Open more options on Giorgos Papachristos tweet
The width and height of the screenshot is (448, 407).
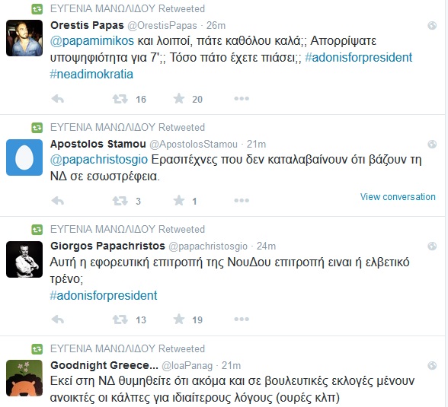(242, 320)
